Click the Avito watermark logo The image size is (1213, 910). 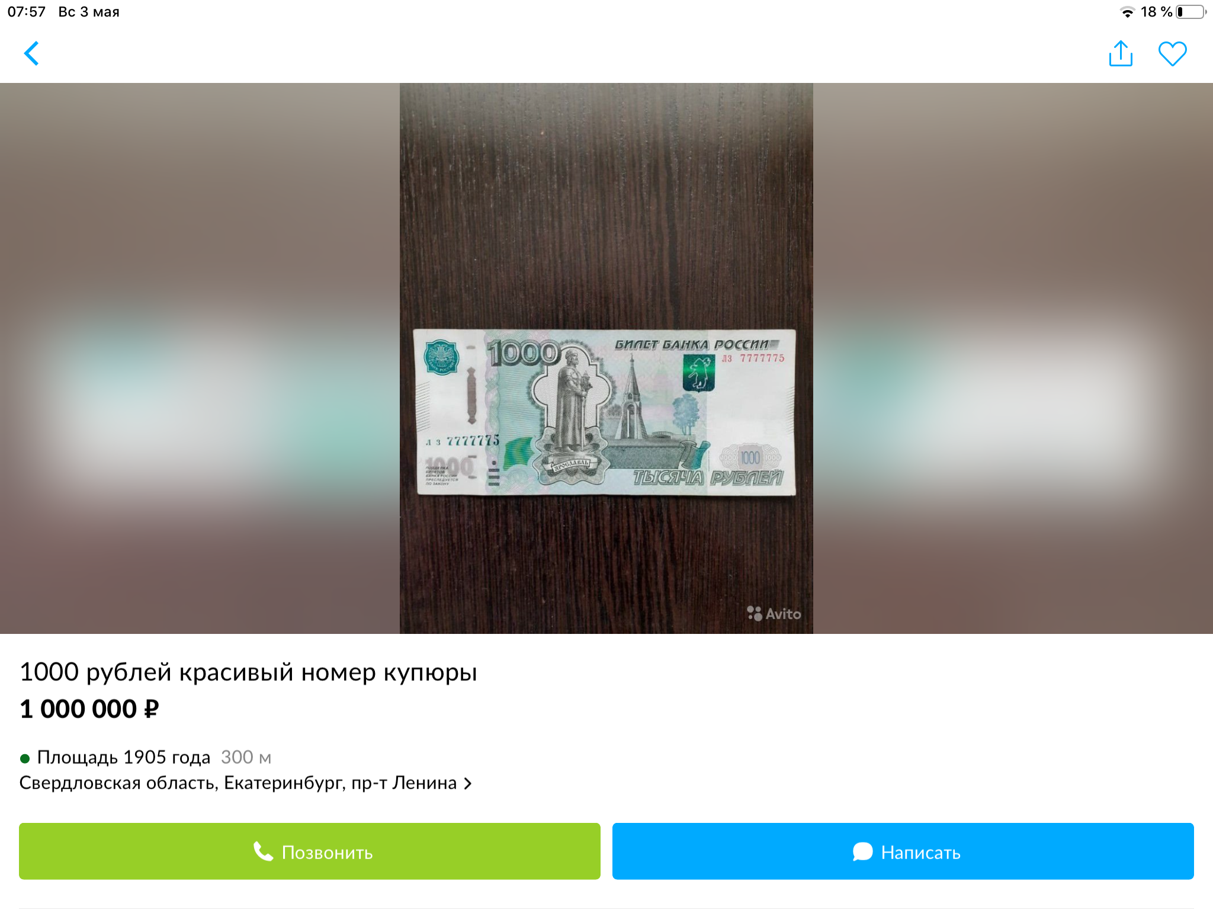tap(774, 614)
